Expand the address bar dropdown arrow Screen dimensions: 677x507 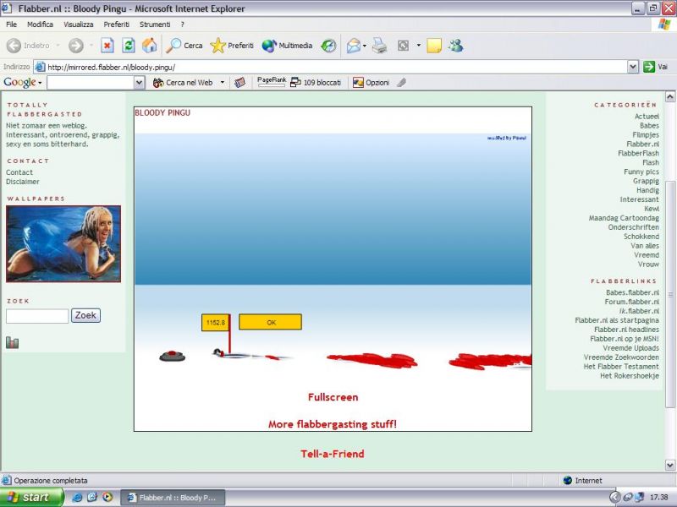pos(633,67)
